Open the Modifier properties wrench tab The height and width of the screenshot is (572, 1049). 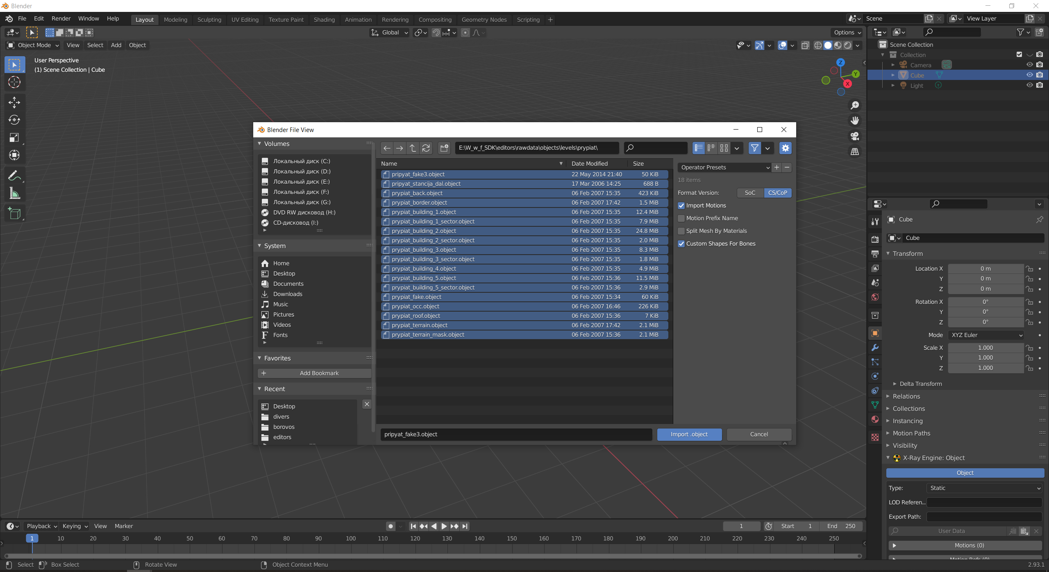[x=875, y=348]
